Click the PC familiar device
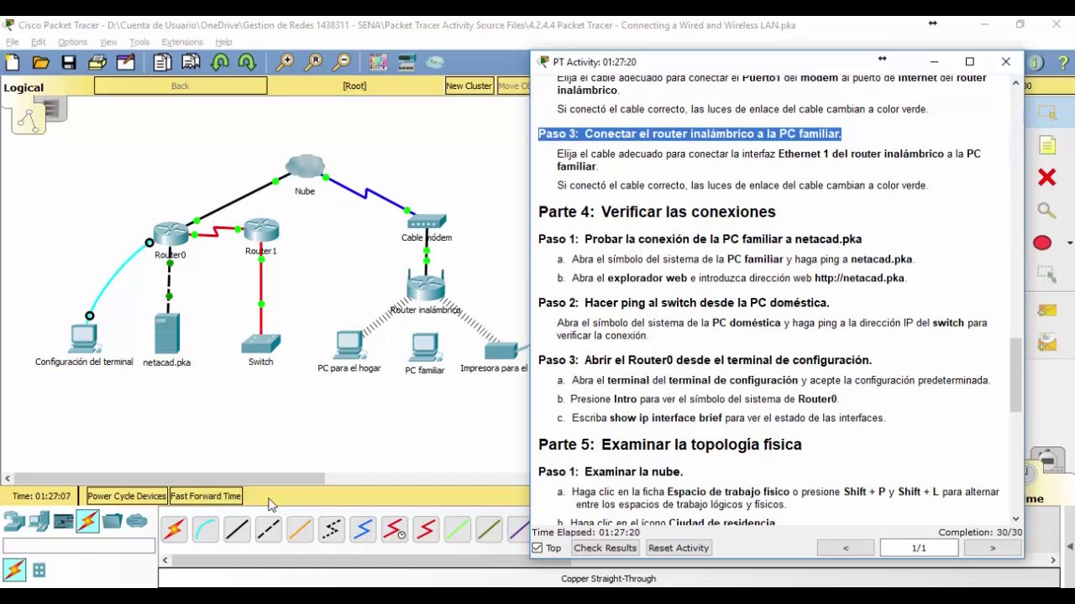The height and width of the screenshot is (604, 1075). (425, 347)
